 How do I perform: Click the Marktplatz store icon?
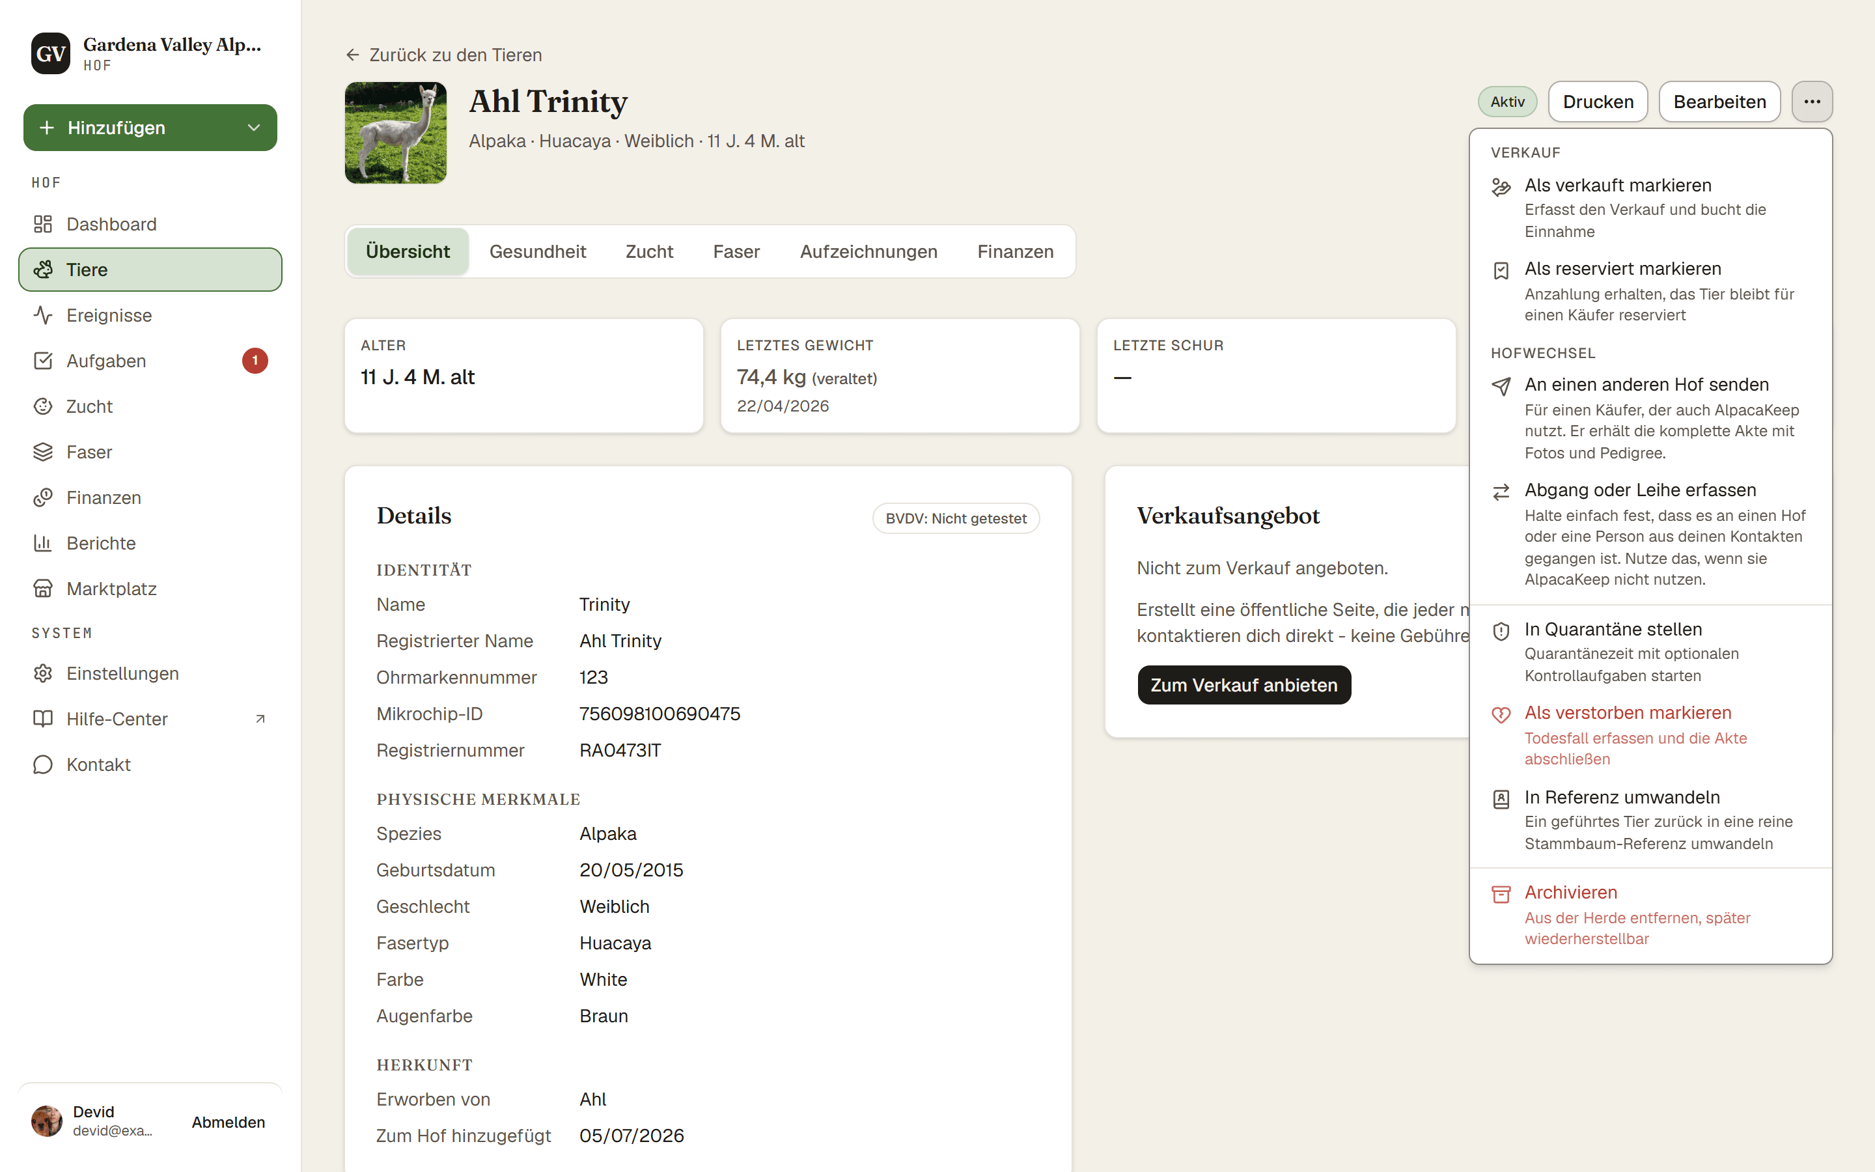click(42, 589)
